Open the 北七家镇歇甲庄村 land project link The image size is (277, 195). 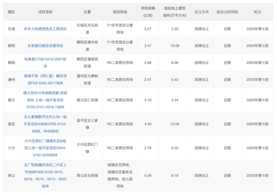45,124
